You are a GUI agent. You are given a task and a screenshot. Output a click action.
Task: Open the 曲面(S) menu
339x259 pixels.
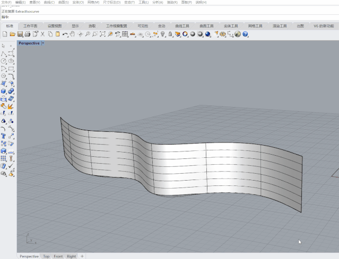pyautogui.click(x=64, y=2)
